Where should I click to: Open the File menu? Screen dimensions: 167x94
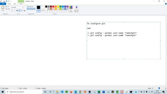pyautogui.click(x=3, y=4)
